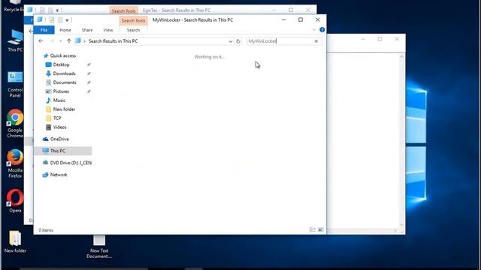Select the Search ribbon tab
The height and width of the screenshot is (270, 481).
coord(133,30)
